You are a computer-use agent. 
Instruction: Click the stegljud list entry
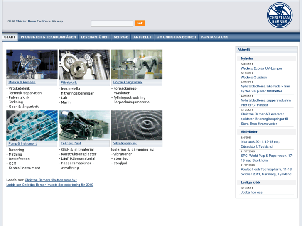(120, 163)
